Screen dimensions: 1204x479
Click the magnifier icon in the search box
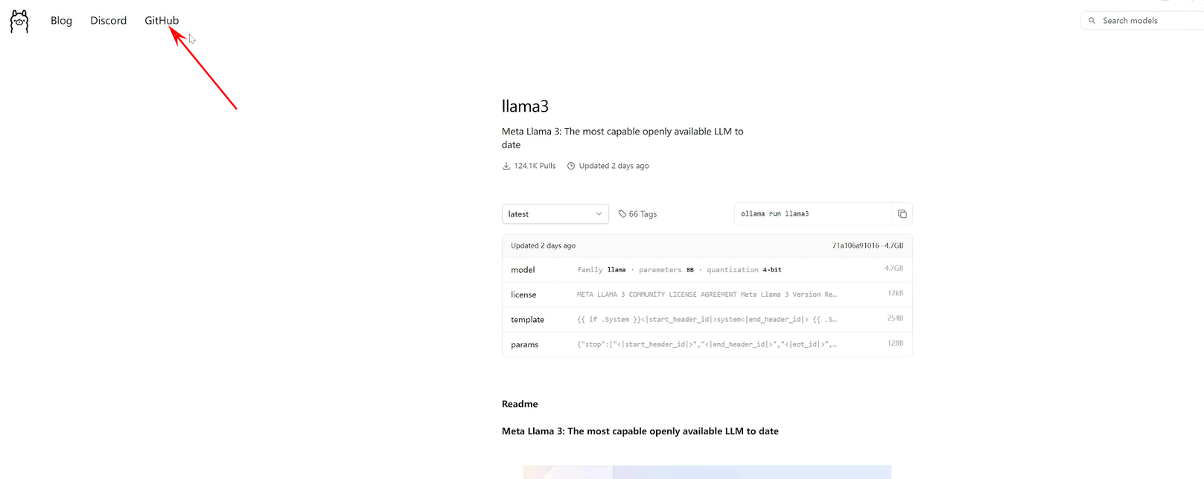pyautogui.click(x=1092, y=21)
